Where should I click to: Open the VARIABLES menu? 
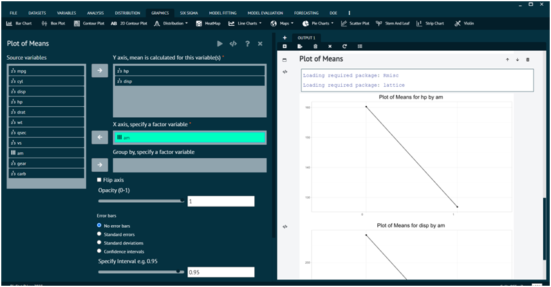click(66, 13)
